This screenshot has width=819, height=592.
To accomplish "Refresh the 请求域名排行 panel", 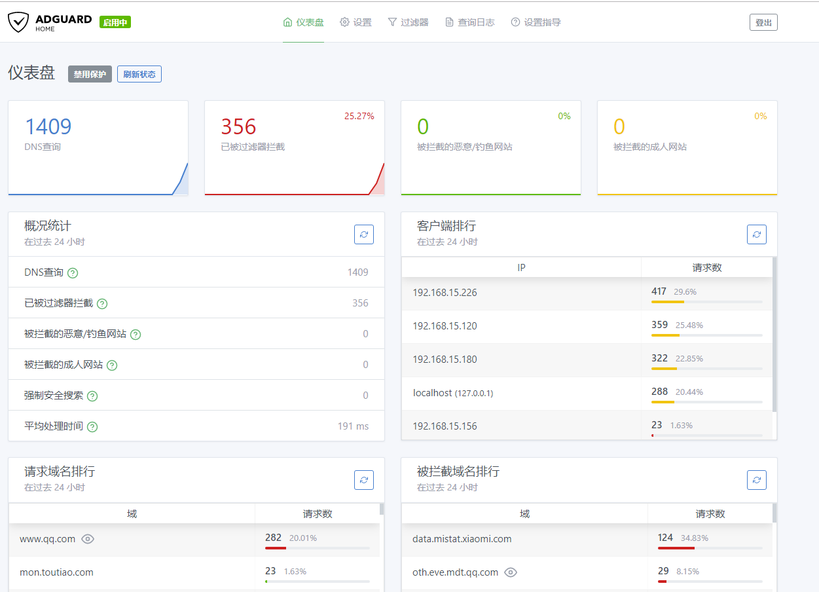I will (364, 480).
